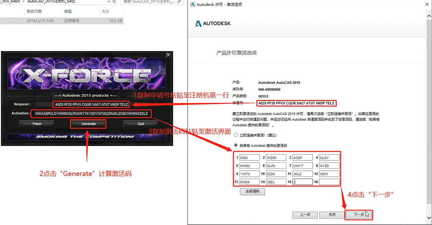
Task: Click activation code box 15 containing Z
Action: tap(302, 182)
